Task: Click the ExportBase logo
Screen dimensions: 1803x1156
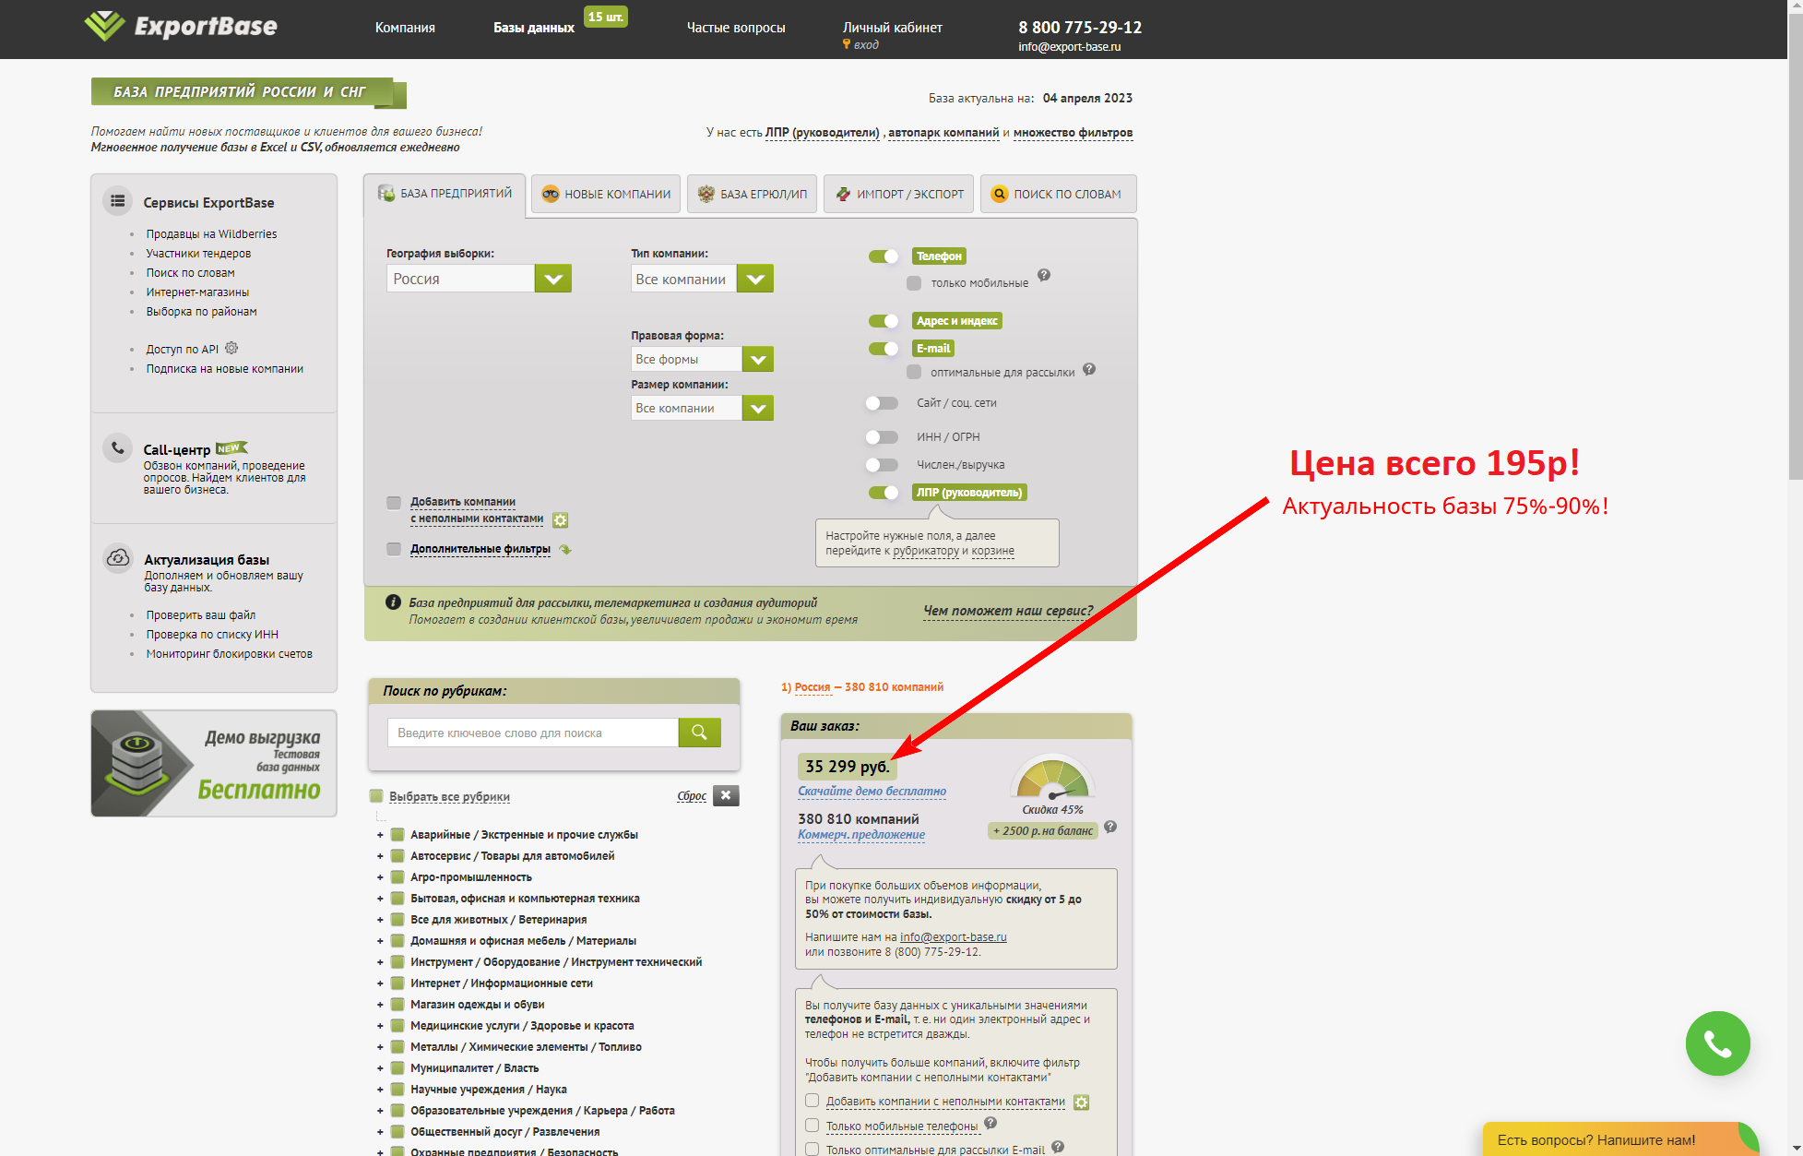Action: point(181,26)
